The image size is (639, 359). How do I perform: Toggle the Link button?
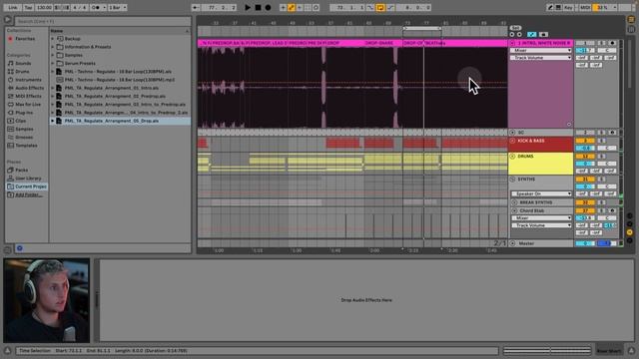(13, 7)
